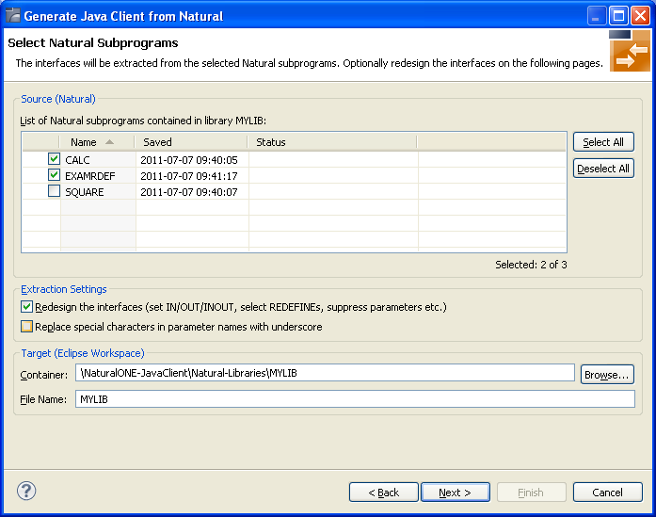The width and height of the screenshot is (656, 517).
Task: Click saved date 2011-07-07 09:40:07
Action: tap(189, 192)
